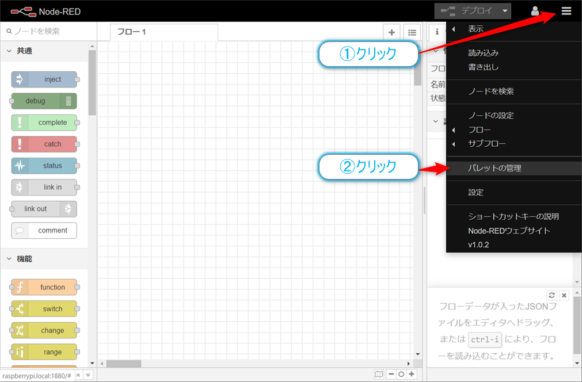This screenshot has height=382, width=582.
Task: Expand the フロー submenu
Action: coord(513,130)
